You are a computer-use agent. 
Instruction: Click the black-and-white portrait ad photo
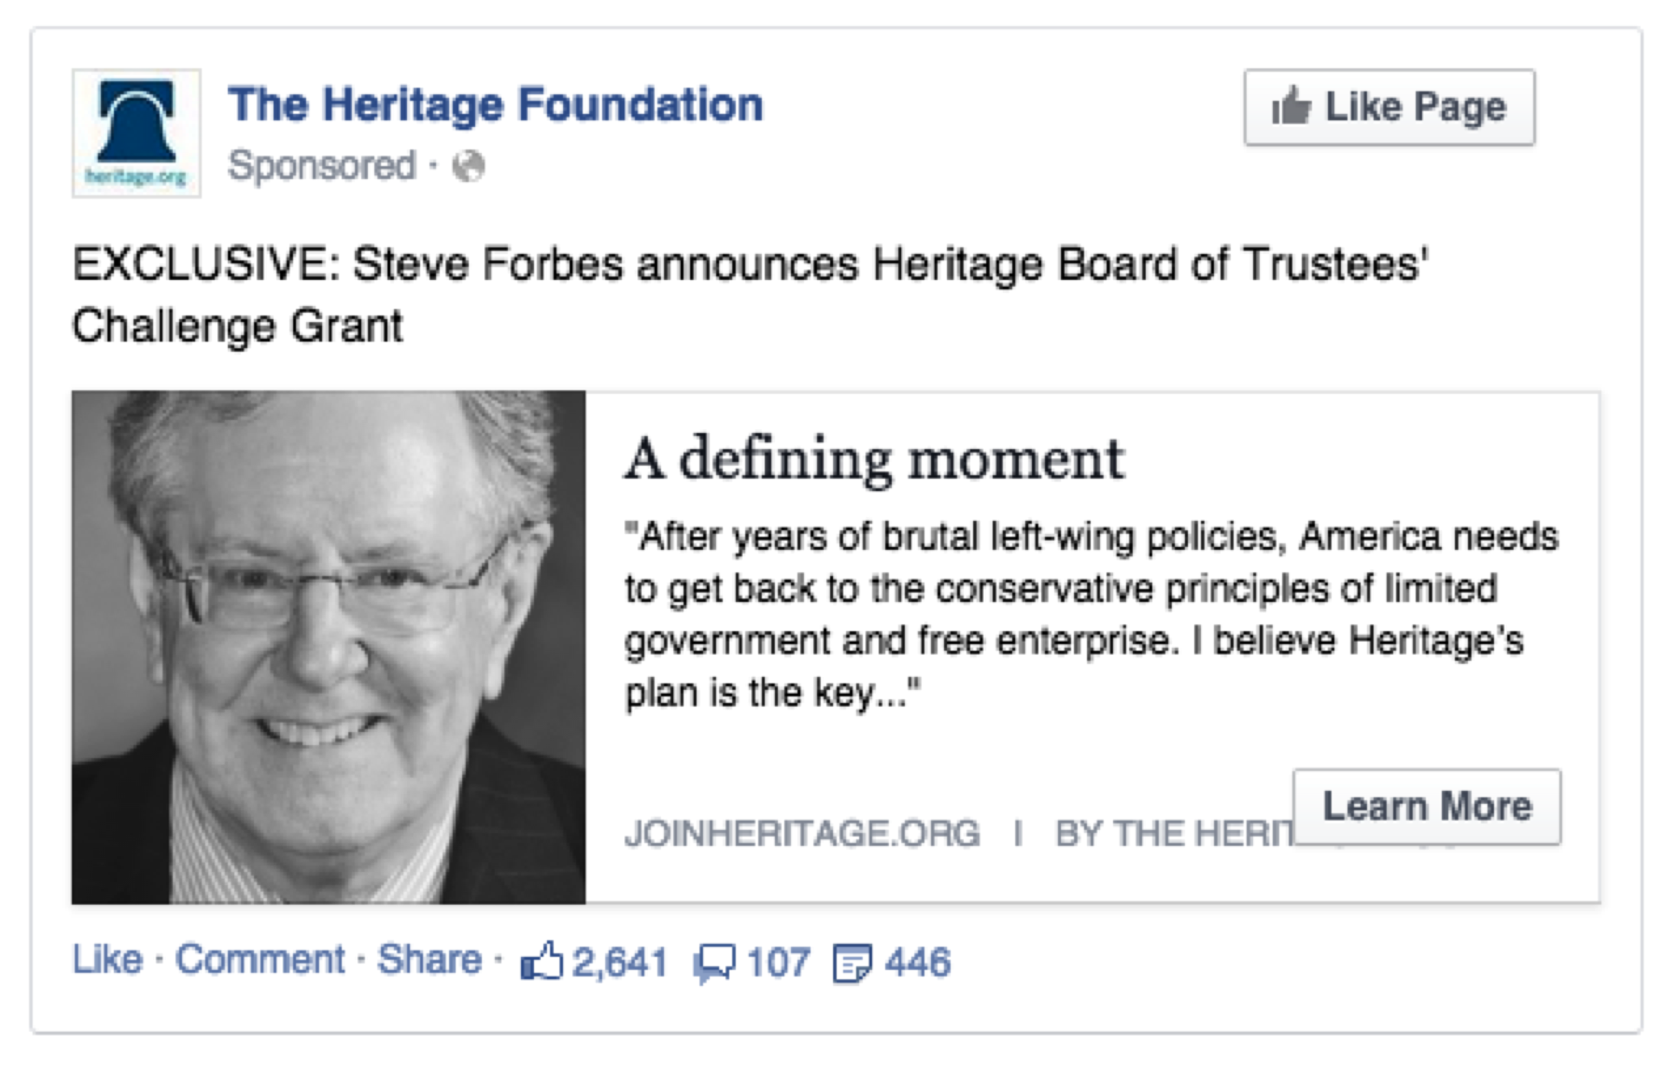point(329,647)
